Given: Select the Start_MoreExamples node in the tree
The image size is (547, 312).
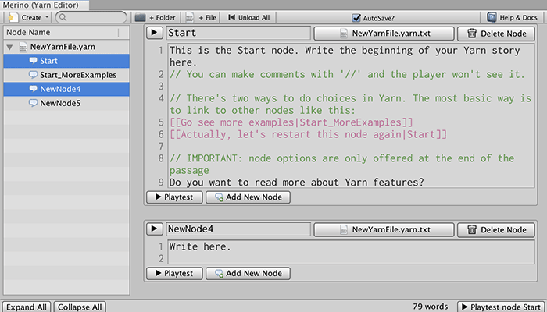Looking at the screenshot, I should [x=78, y=75].
